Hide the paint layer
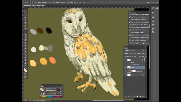 pos(125,67)
